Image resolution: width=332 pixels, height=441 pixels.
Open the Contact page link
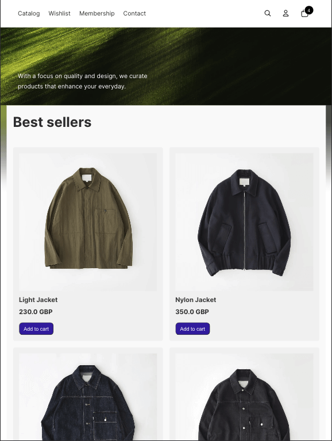tap(134, 13)
